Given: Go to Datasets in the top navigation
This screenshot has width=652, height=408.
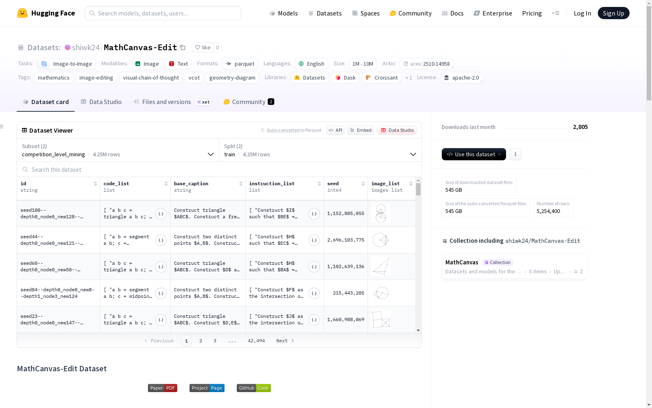Looking at the screenshot, I should (x=325, y=13).
